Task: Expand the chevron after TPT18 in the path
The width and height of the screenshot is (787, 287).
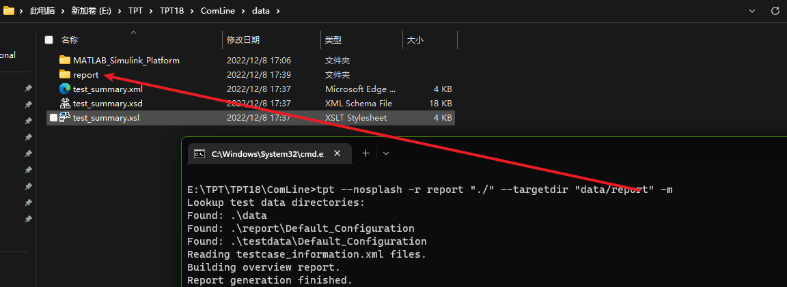Action: click(x=192, y=10)
